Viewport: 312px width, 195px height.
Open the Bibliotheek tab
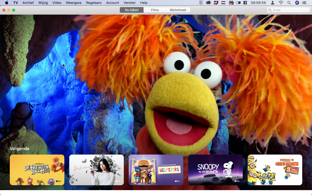(178, 10)
